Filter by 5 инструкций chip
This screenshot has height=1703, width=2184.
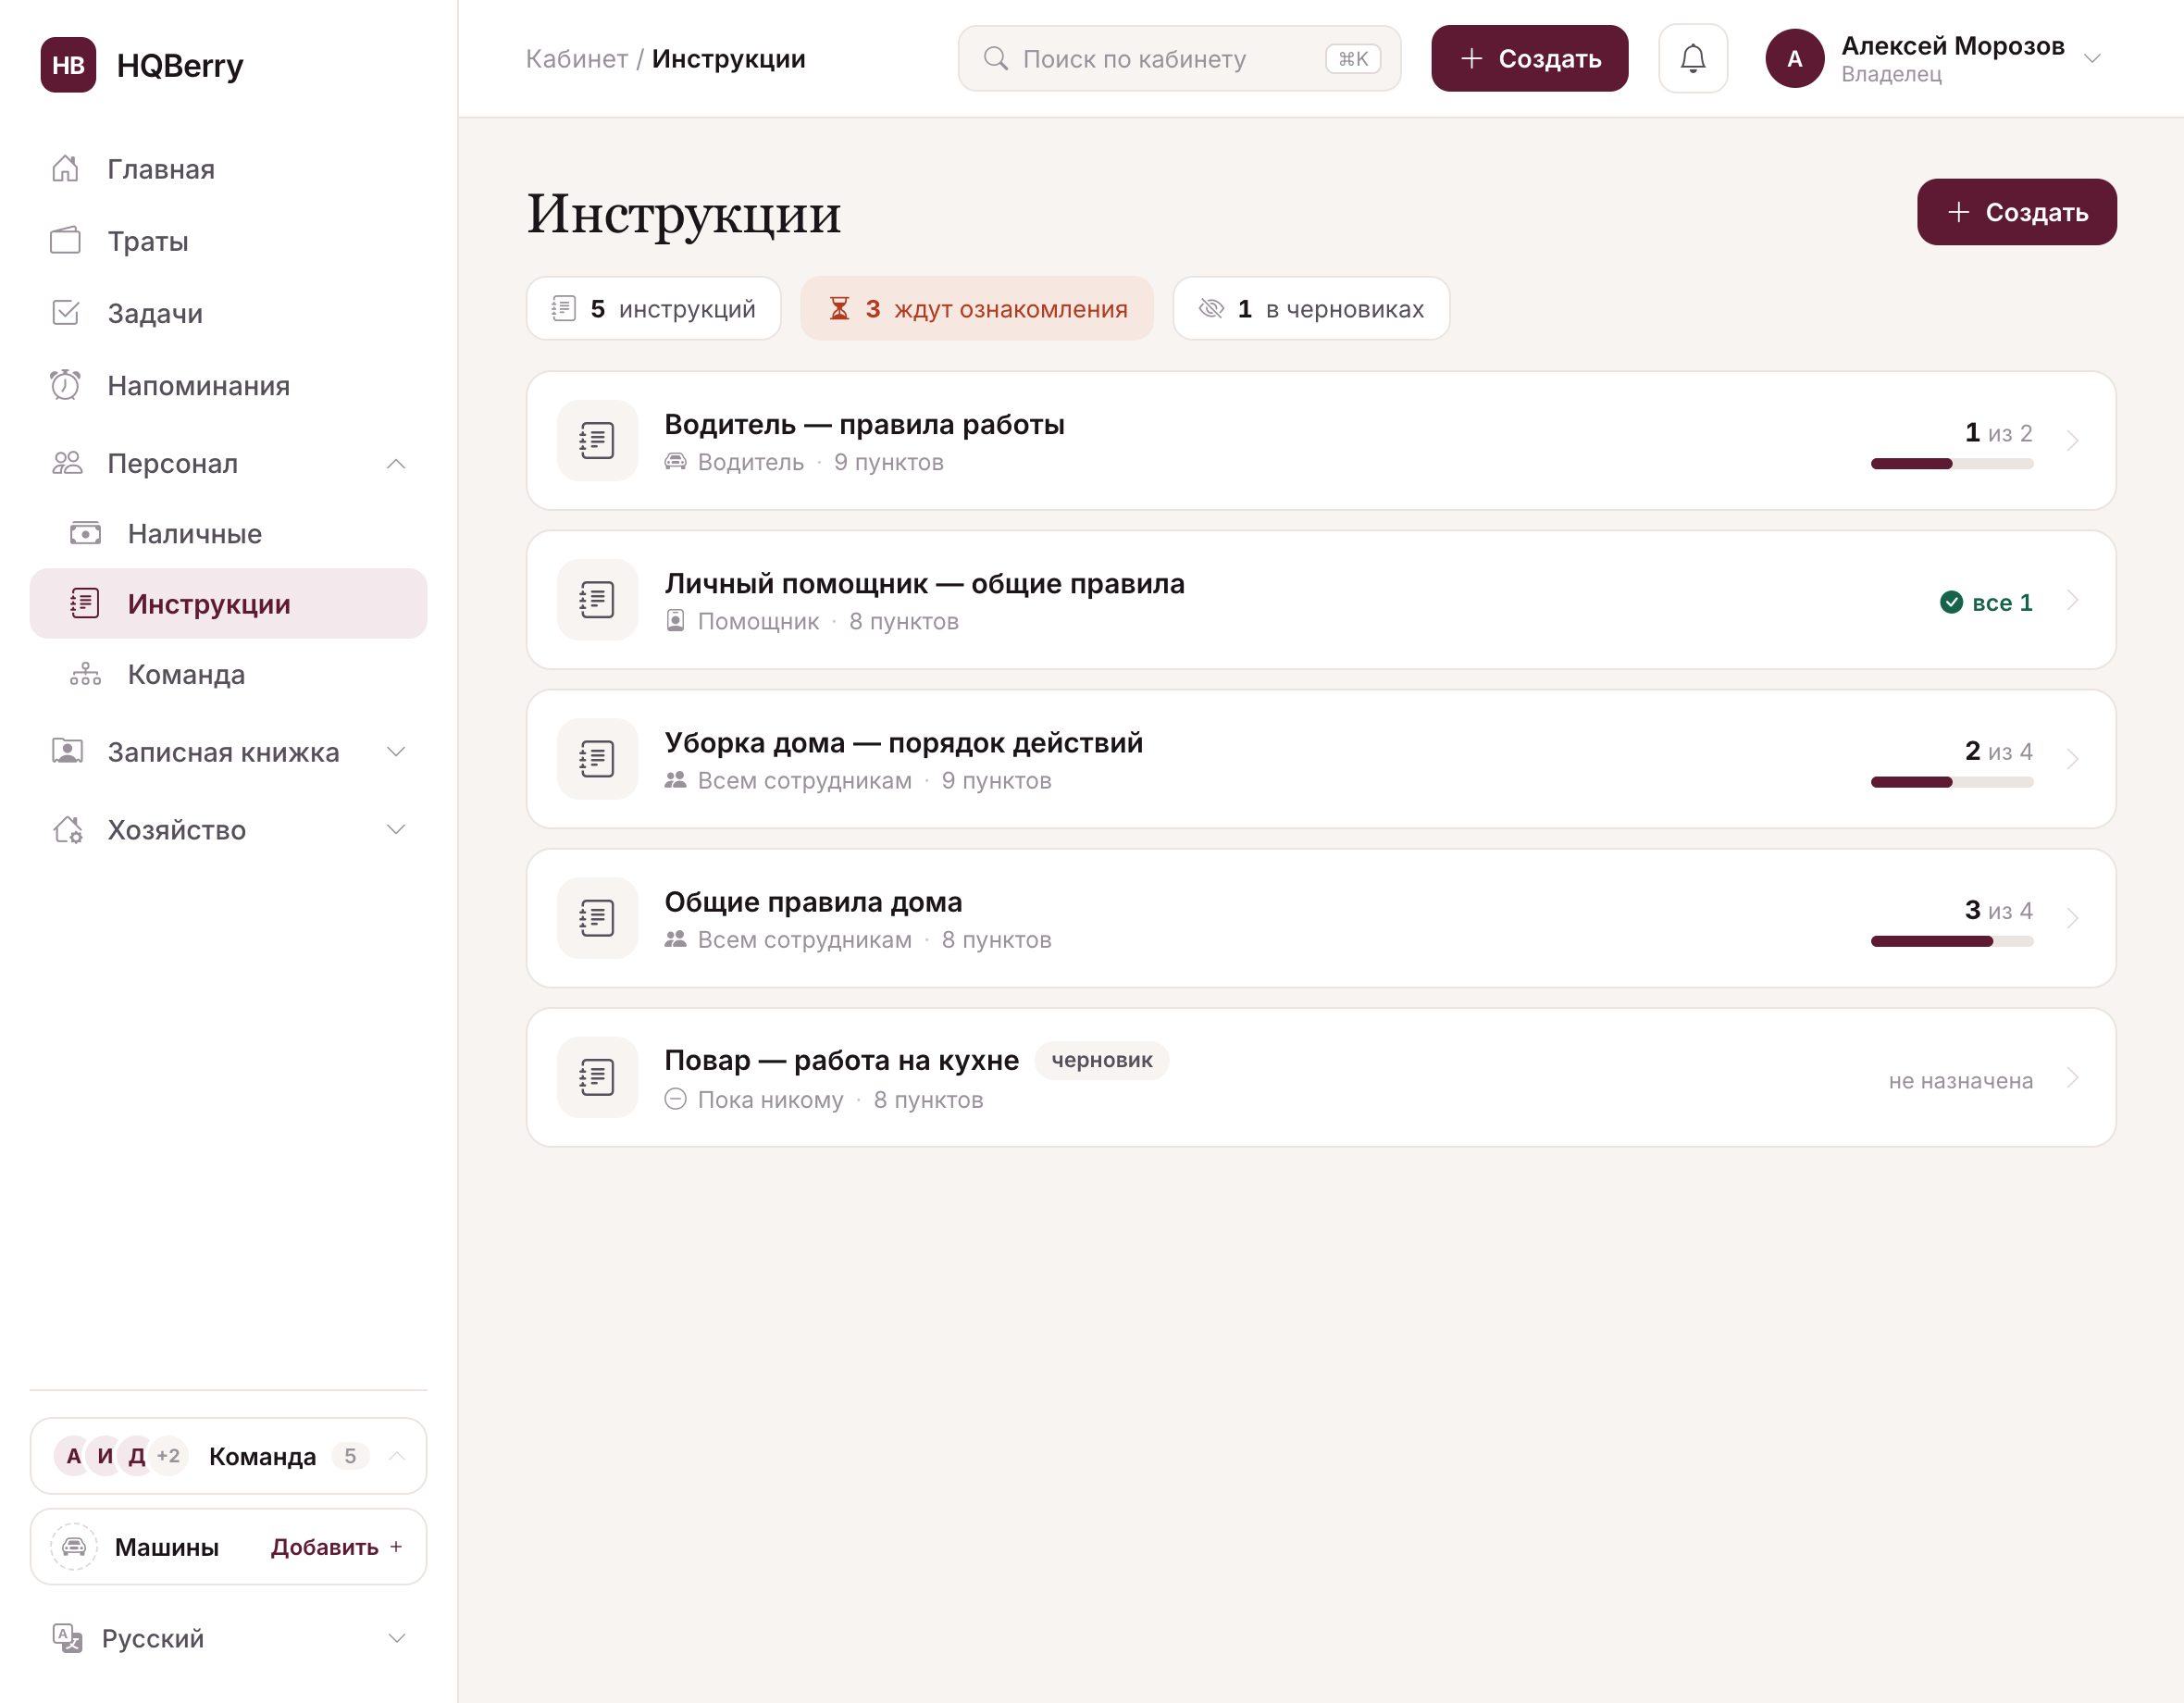click(x=653, y=309)
